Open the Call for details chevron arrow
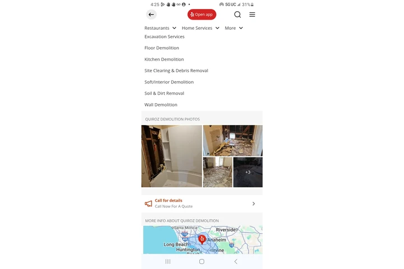404x269 pixels. (254, 203)
